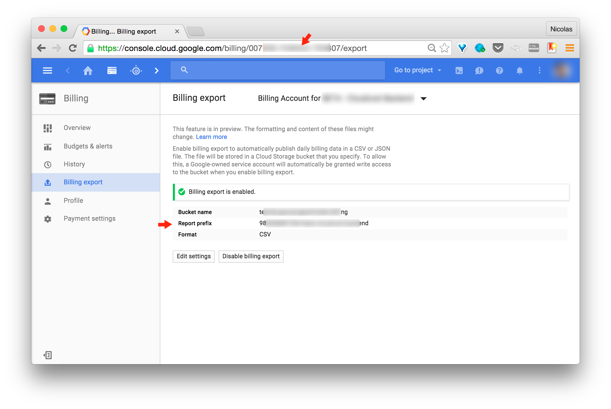611x409 pixels.
Task: Click the In My Words extension icon
Action: 534,48
